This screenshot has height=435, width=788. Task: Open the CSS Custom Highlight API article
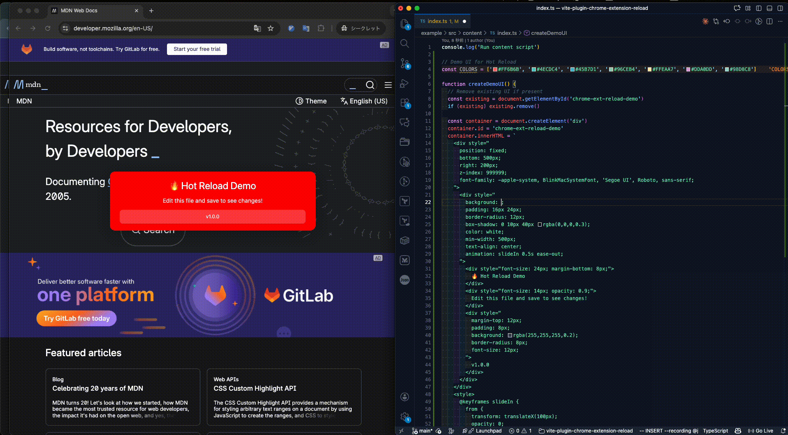(255, 388)
